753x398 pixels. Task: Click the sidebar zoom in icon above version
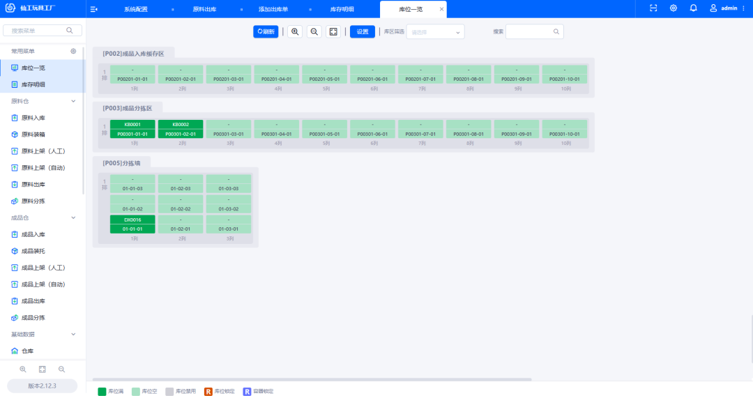pyautogui.click(x=23, y=369)
